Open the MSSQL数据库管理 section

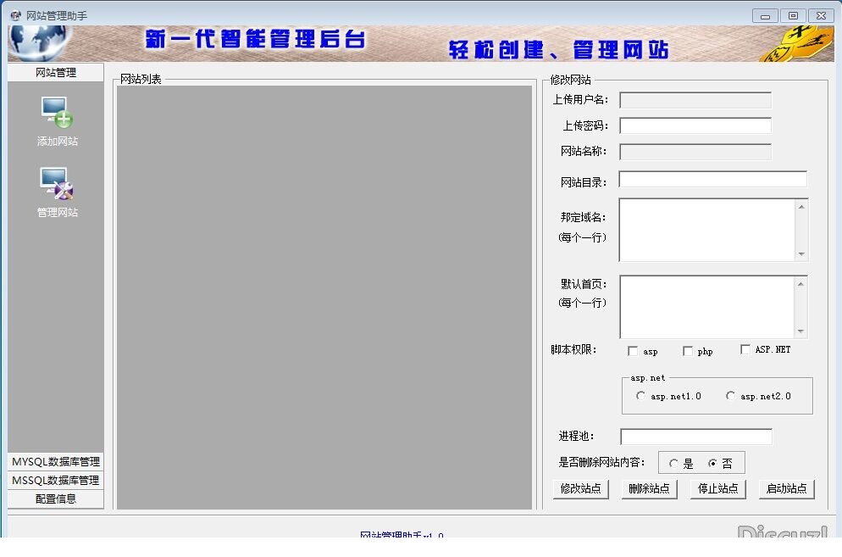click(x=56, y=480)
